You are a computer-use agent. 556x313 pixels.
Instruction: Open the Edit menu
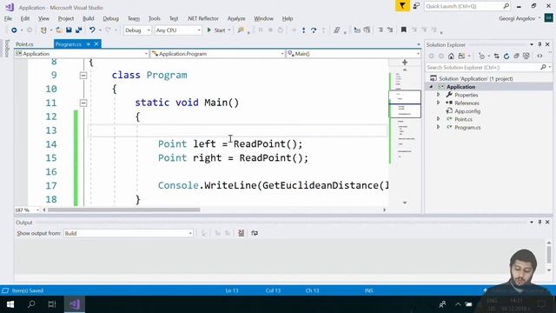pyautogui.click(x=25, y=18)
